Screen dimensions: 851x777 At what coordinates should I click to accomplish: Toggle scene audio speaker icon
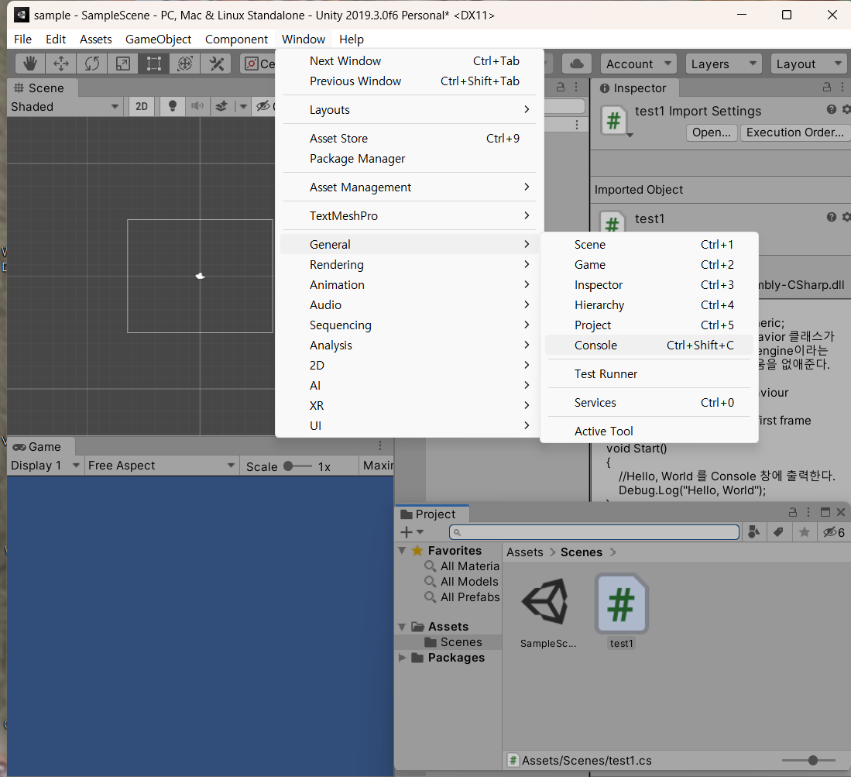(197, 106)
